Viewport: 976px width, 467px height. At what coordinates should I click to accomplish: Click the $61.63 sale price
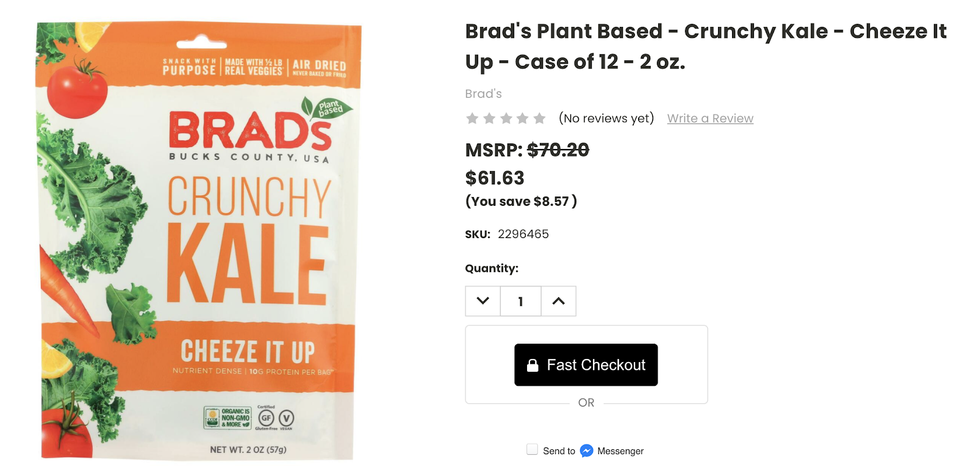click(495, 178)
